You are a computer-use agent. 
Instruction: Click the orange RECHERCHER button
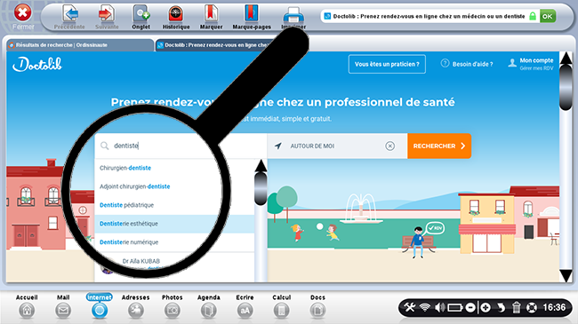coord(439,146)
